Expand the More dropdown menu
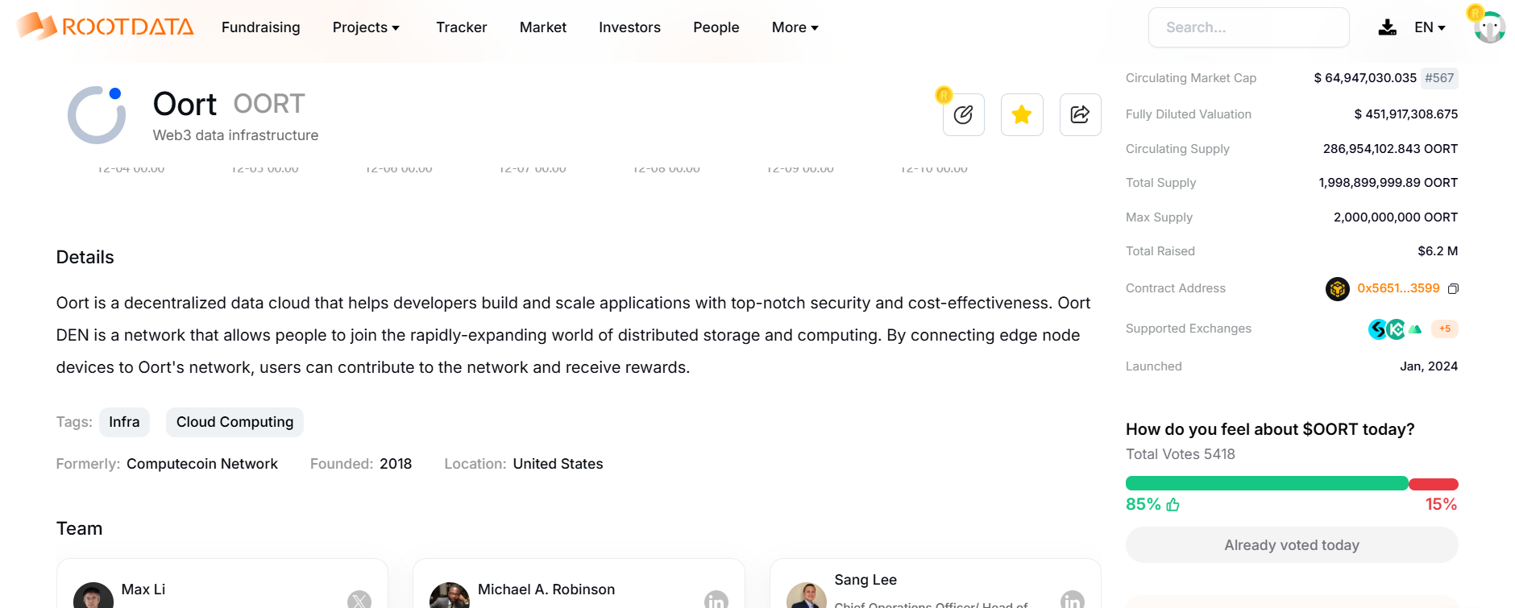The height and width of the screenshot is (608, 1515). point(795,27)
